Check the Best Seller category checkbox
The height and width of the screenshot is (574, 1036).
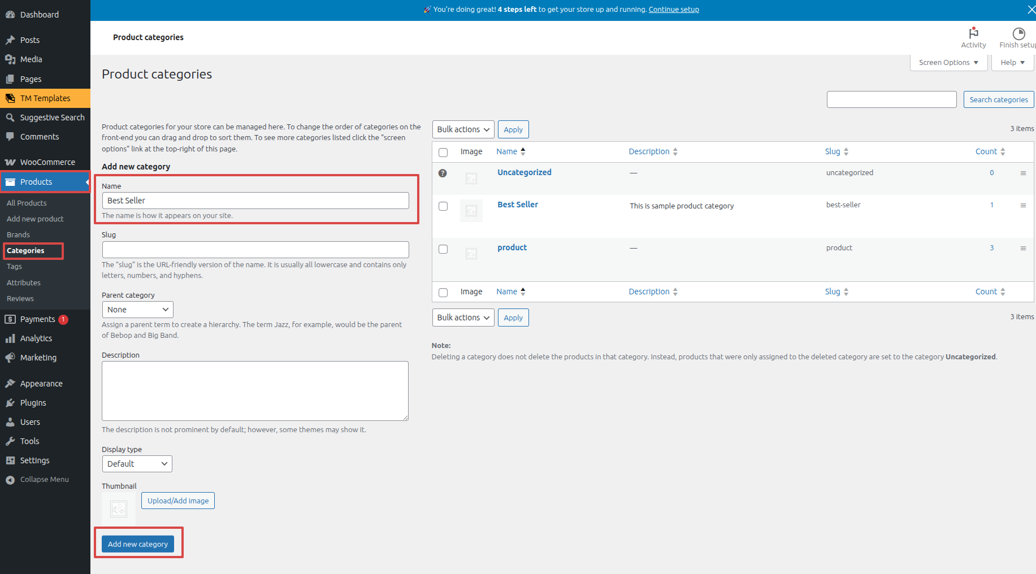pos(443,206)
